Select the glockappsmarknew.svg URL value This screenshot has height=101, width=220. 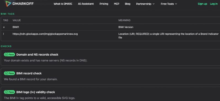[x=45, y=34]
